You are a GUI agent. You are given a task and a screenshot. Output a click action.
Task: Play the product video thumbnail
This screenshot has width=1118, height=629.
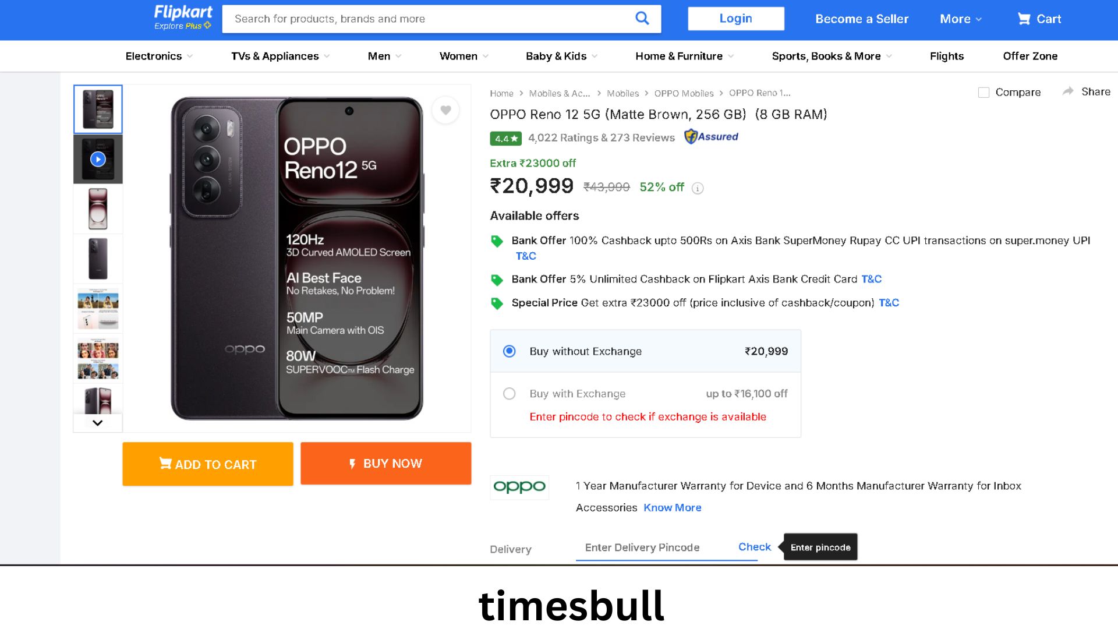[98, 159]
